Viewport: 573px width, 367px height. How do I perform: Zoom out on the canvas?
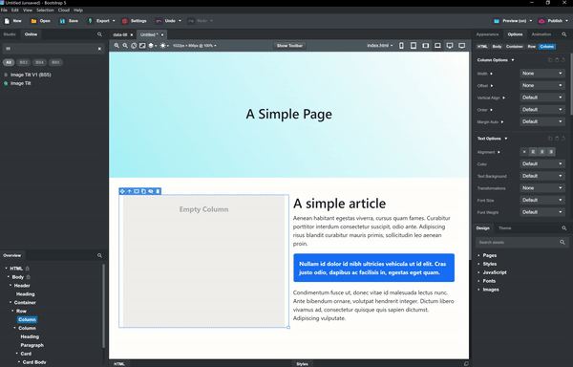point(125,46)
